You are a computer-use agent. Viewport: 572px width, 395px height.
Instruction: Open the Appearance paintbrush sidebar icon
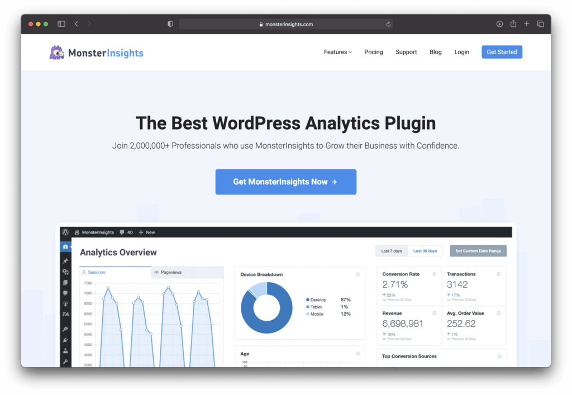tap(66, 329)
